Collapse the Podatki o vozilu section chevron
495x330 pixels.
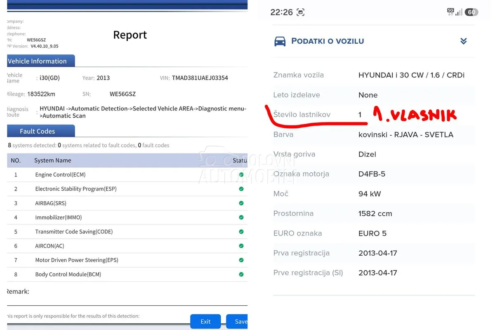(x=464, y=41)
